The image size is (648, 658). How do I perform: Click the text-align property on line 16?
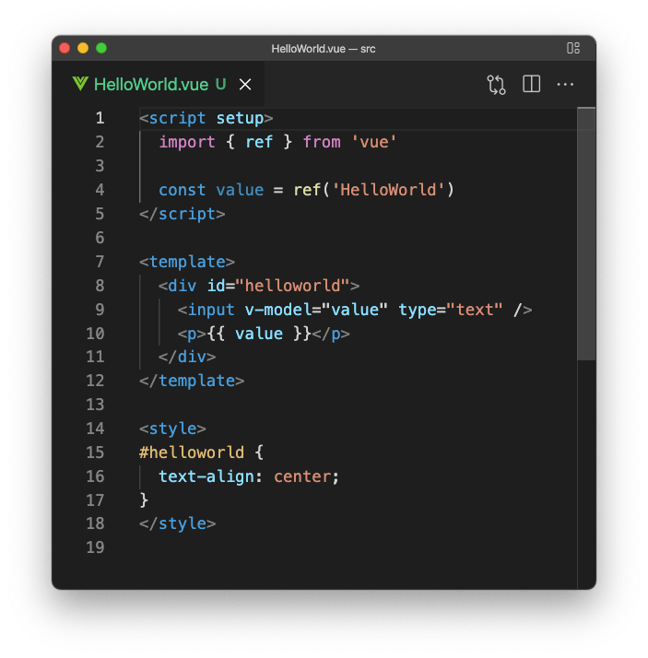[x=206, y=476]
